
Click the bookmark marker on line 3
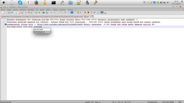point(6,24)
